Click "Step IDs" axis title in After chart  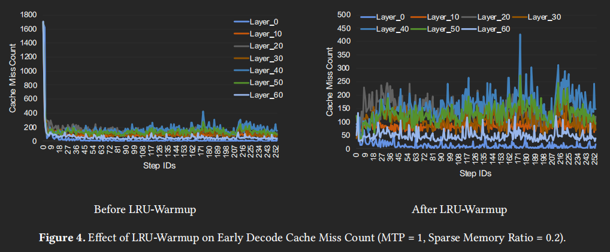click(x=475, y=173)
